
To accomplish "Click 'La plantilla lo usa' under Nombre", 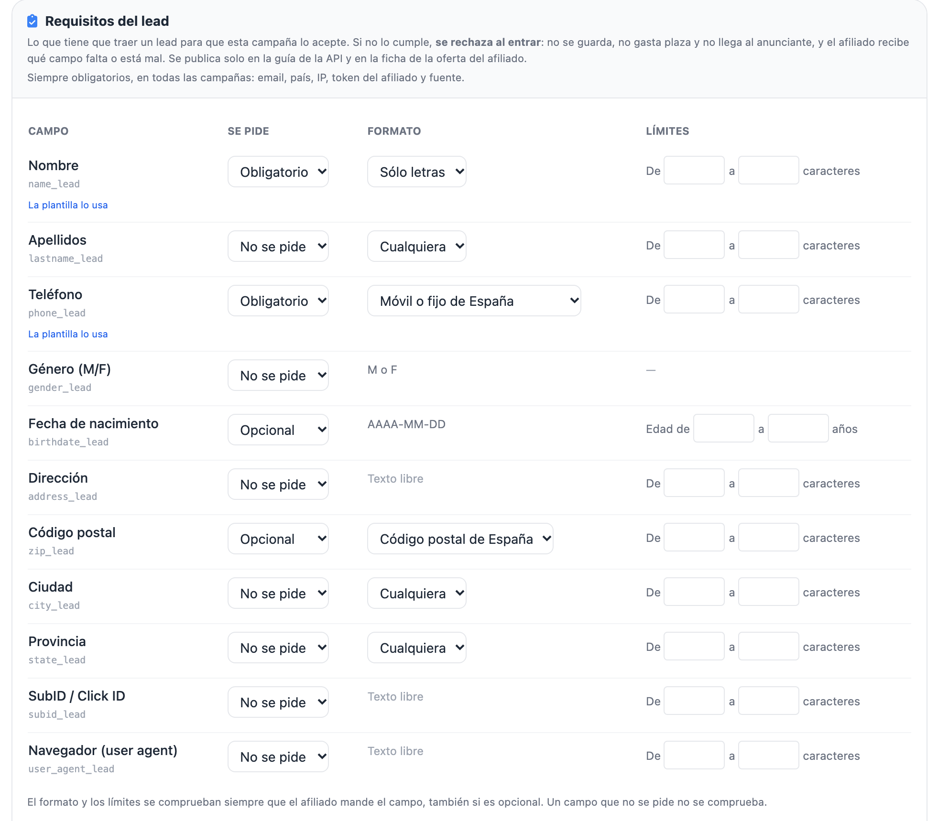I will coord(68,205).
